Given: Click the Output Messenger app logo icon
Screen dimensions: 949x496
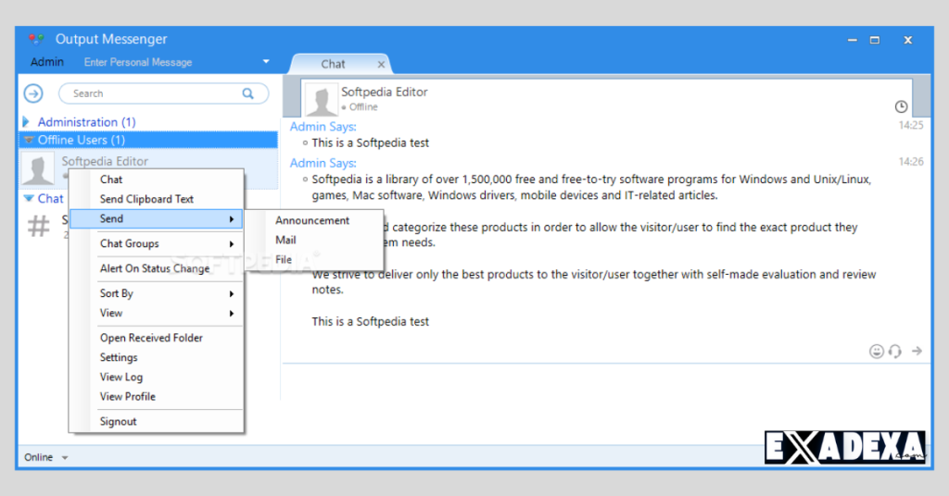Looking at the screenshot, I should point(36,39).
